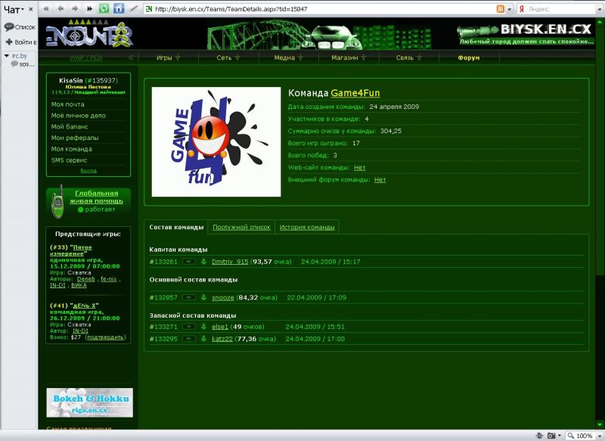Reload the page with green refresh icon
Viewport: 605px width, 441px height.
pyautogui.click(x=104, y=8)
